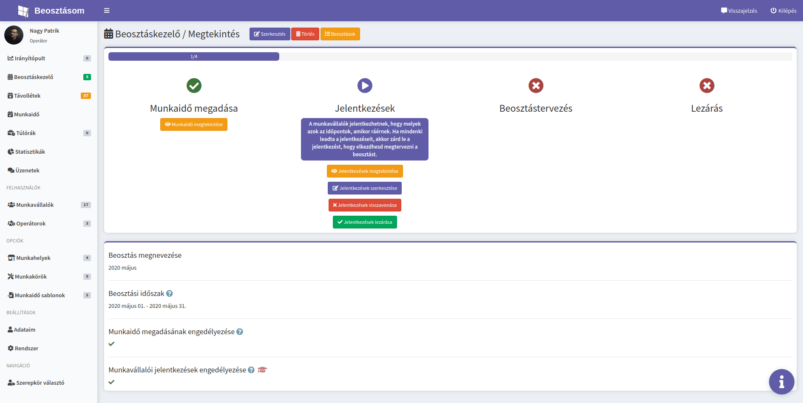The height and width of the screenshot is (403, 803).
Task: Click the 1/4 progress bar
Action: (x=194, y=56)
